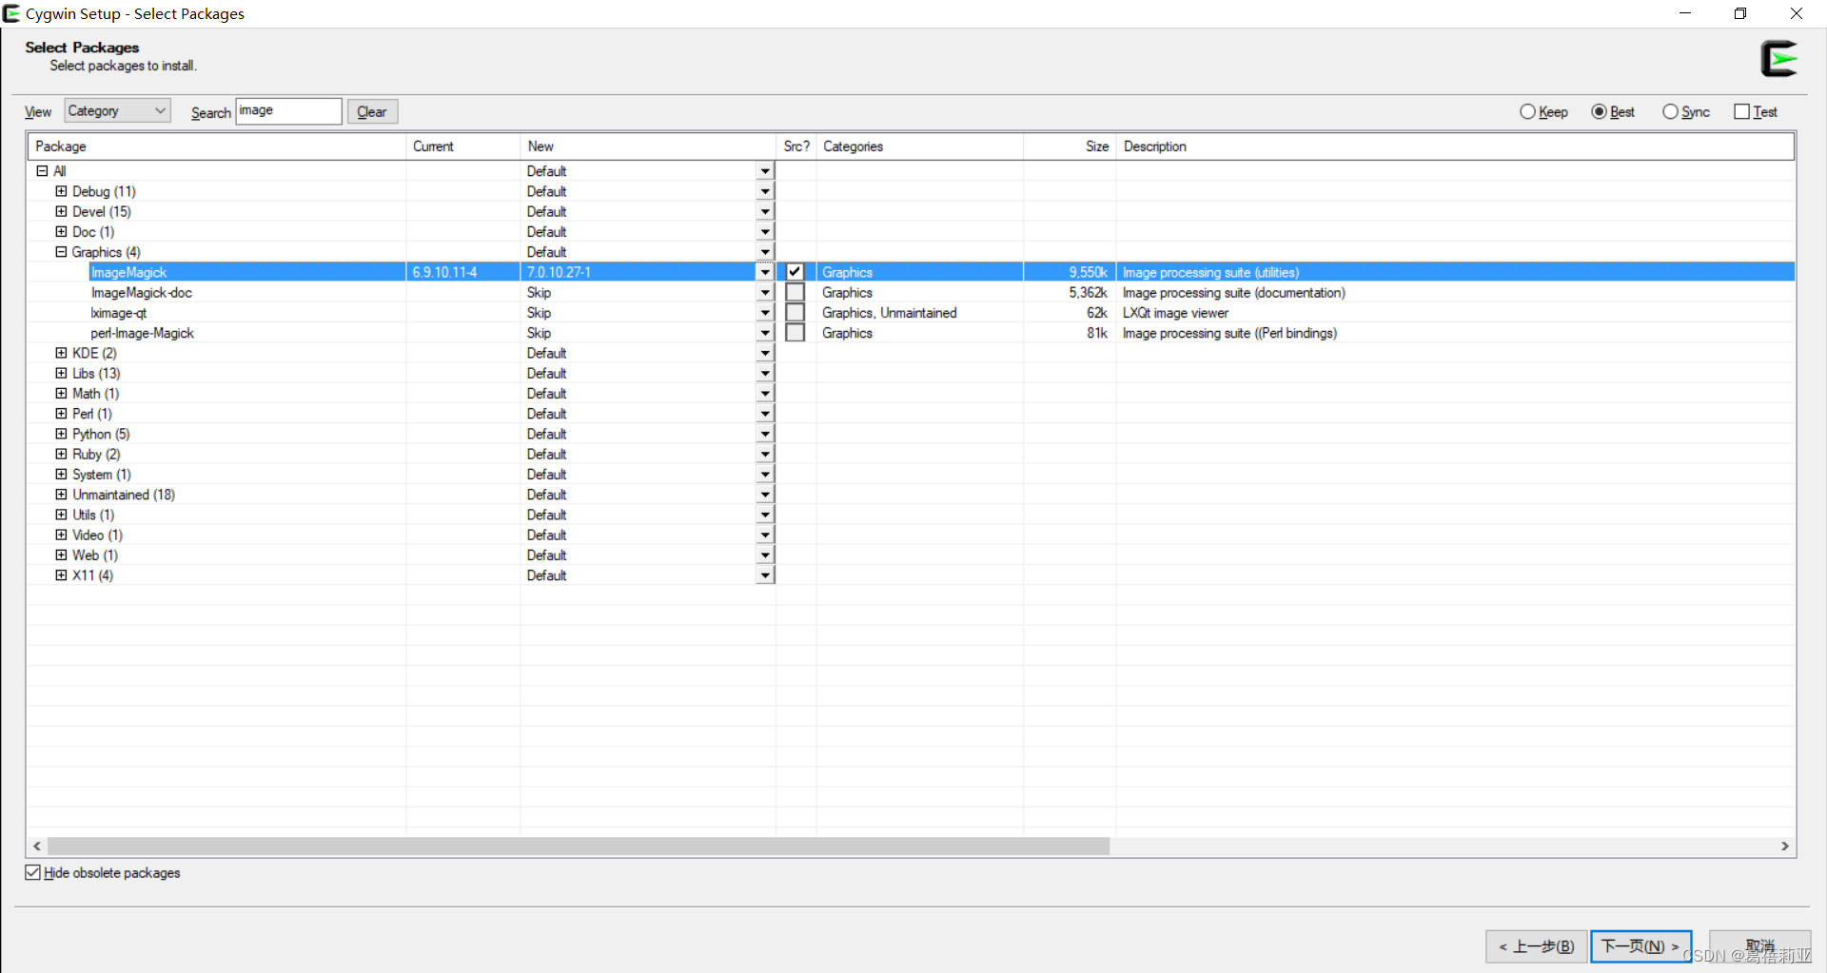1827x973 pixels.
Task: Click the Size column header
Action: pyautogui.click(x=1070, y=146)
